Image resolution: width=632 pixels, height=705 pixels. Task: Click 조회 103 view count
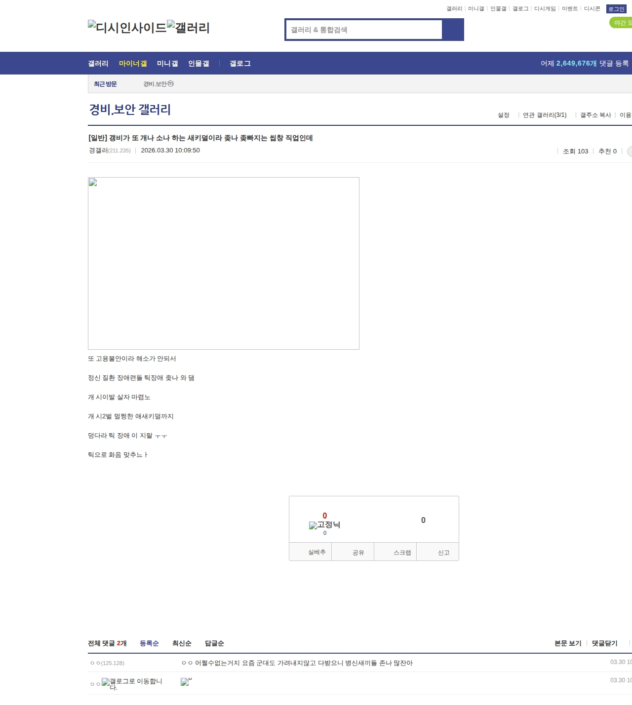point(576,151)
